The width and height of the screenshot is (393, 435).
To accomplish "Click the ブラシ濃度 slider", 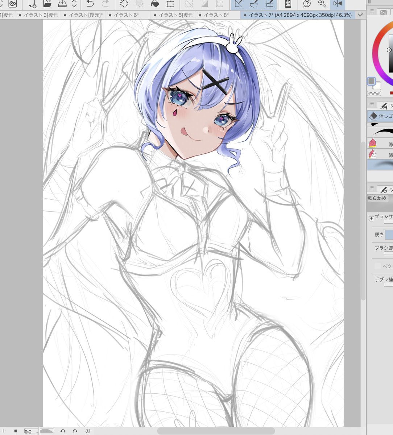I will tap(388, 253).
